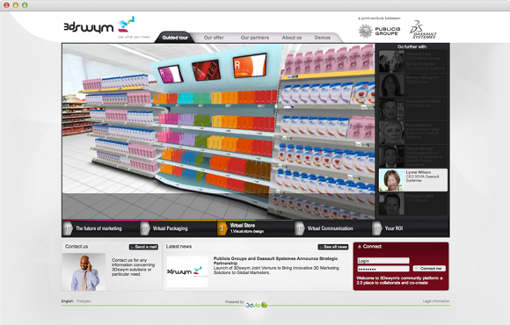Screen dimensions: 510x325
Task: Click the Connect me button
Action: coord(429,269)
